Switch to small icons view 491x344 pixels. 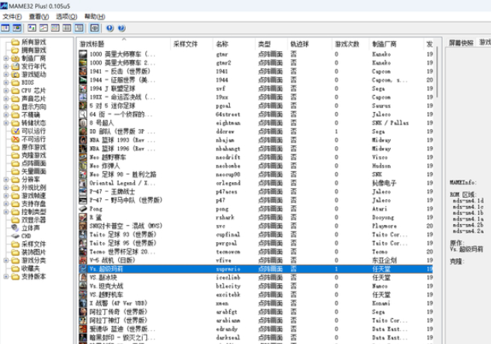tap(44, 28)
